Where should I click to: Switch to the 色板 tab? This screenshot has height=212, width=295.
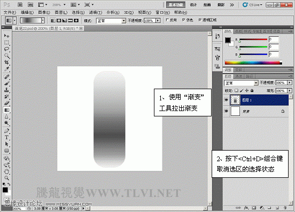click(238, 32)
